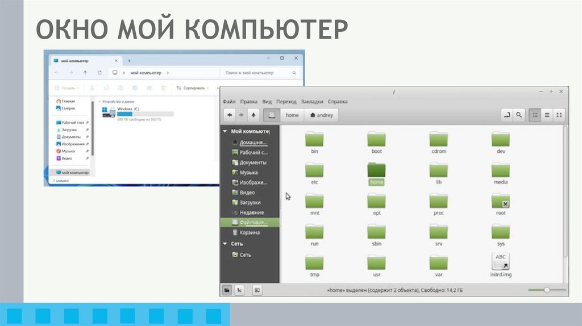582x326 pixels.
Task: Switch to list view in Nemo
Action: tap(547, 115)
